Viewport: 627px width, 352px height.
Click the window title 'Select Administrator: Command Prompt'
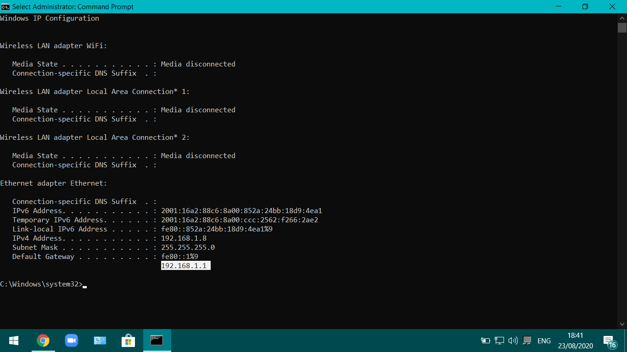tap(73, 6)
